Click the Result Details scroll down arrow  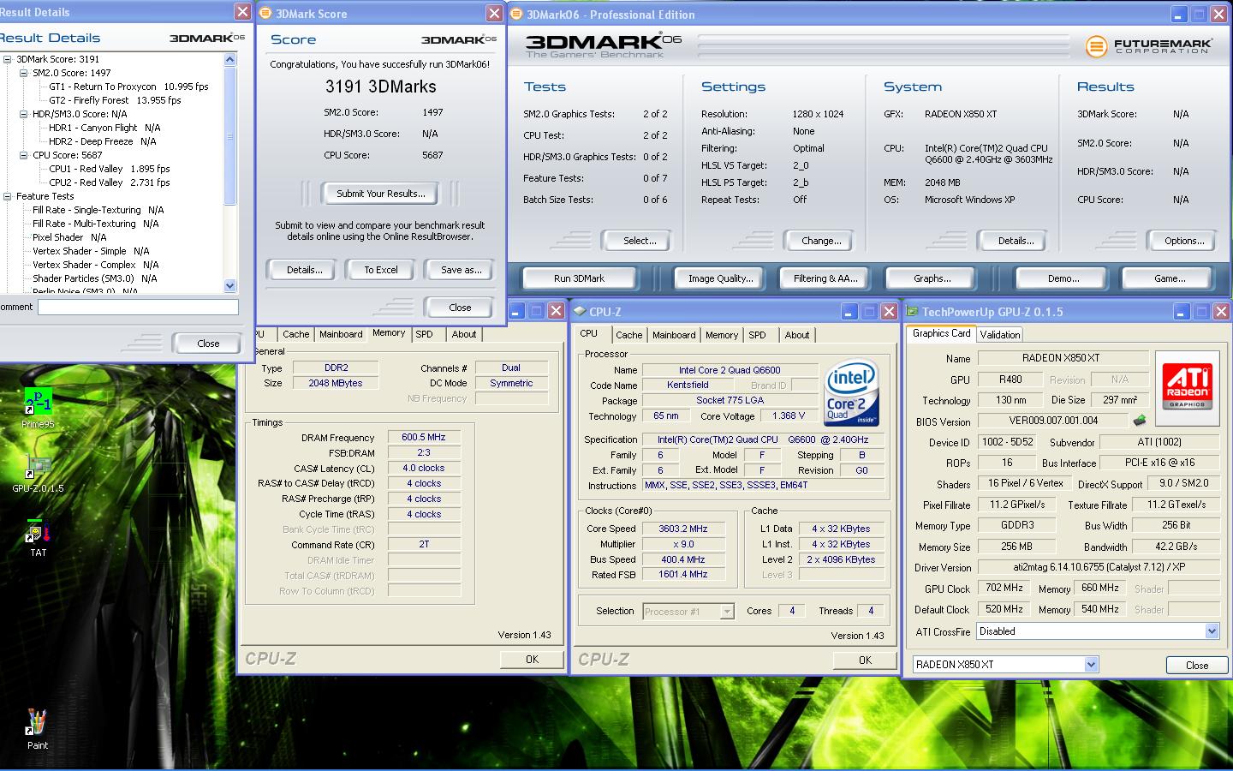click(x=229, y=285)
